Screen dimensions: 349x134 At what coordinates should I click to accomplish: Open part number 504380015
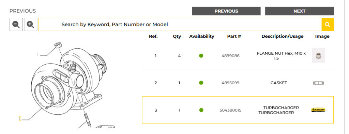231,110
